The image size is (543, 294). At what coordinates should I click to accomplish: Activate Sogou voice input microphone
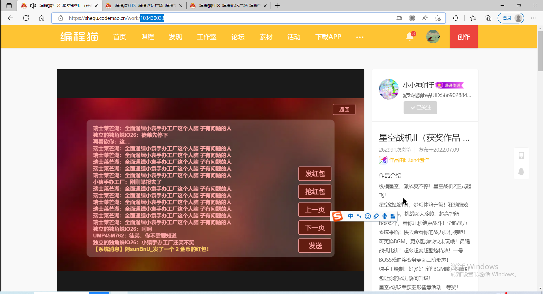click(385, 216)
